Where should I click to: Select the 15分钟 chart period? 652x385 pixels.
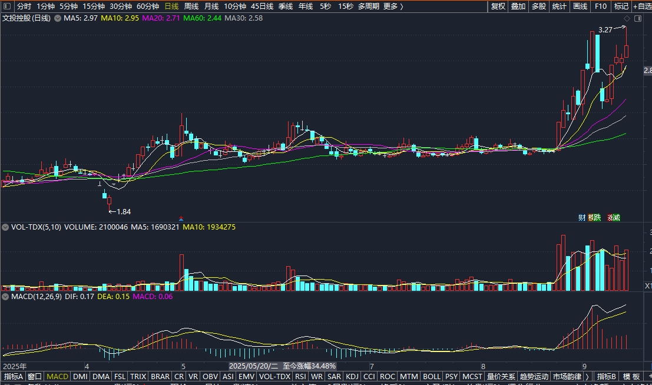pos(94,6)
